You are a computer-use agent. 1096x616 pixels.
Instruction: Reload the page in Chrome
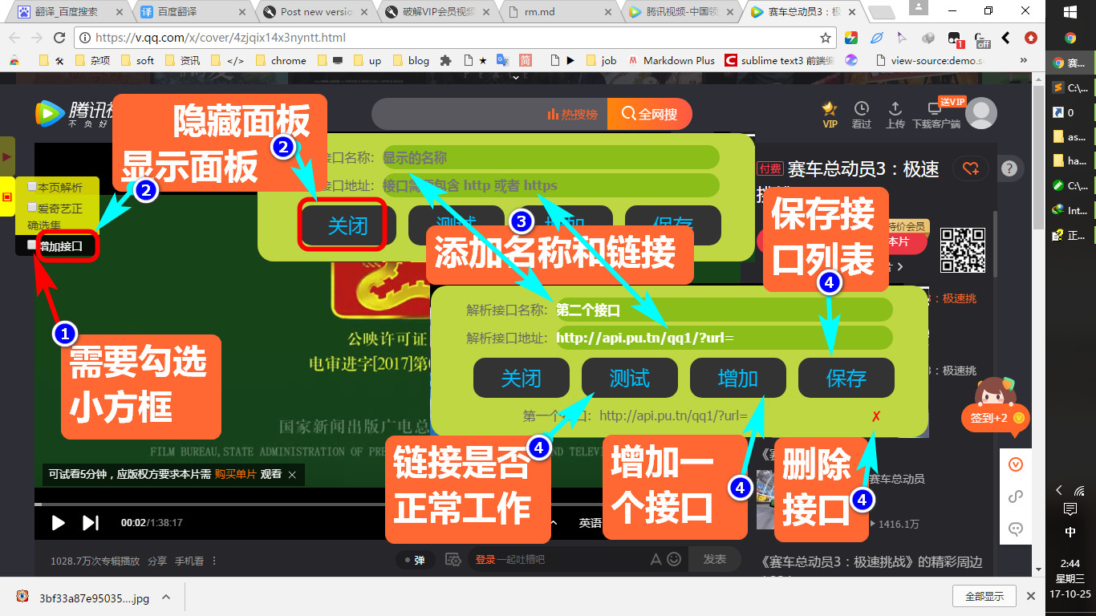(x=59, y=38)
